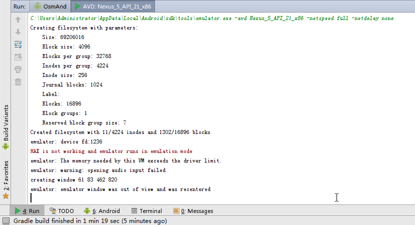Click the 'Block size: 4096' line
Image resolution: width=415 pixels, height=225 pixels.
tap(66, 46)
